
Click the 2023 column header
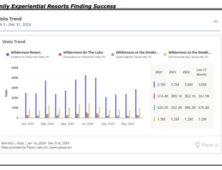(172, 72)
